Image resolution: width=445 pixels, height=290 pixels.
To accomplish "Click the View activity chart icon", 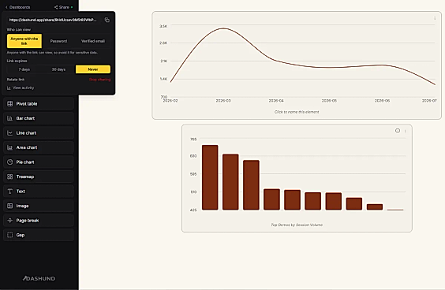I will pyautogui.click(x=9, y=88).
